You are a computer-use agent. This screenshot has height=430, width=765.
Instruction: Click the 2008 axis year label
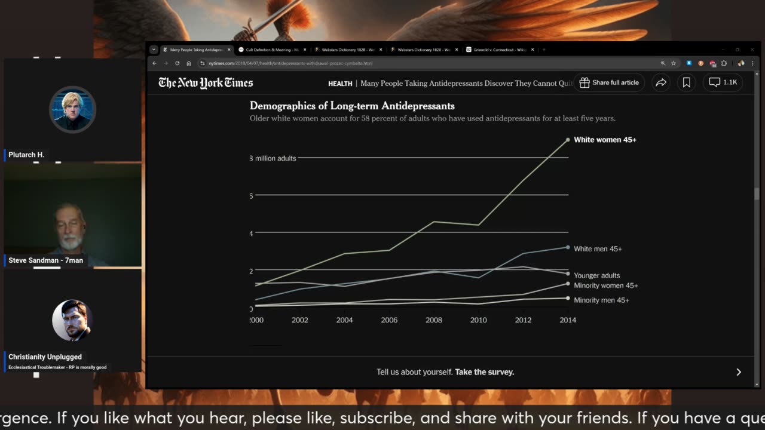[x=434, y=320]
